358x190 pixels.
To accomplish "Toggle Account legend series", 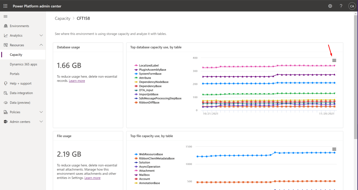I will (x=142, y=179).
